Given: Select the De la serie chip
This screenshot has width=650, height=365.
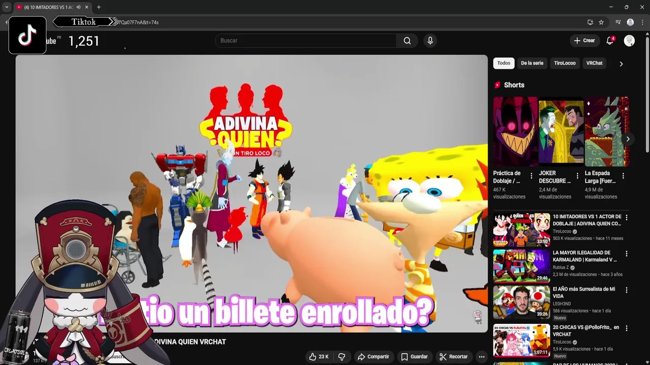Looking at the screenshot, I should pos(532,63).
